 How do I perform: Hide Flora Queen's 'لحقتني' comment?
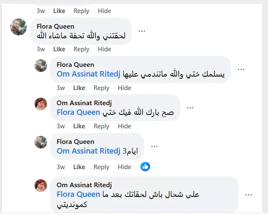coord(104,49)
